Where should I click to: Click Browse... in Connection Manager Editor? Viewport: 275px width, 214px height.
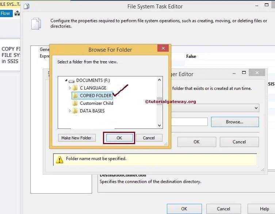235,122
